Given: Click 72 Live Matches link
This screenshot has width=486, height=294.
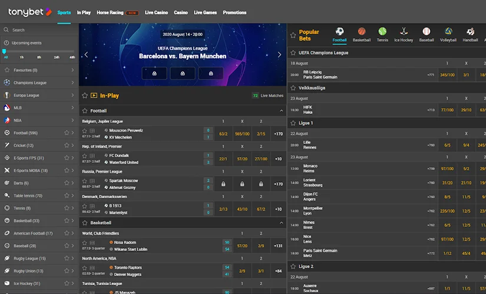Looking at the screenshot, I should coord(268,96).
